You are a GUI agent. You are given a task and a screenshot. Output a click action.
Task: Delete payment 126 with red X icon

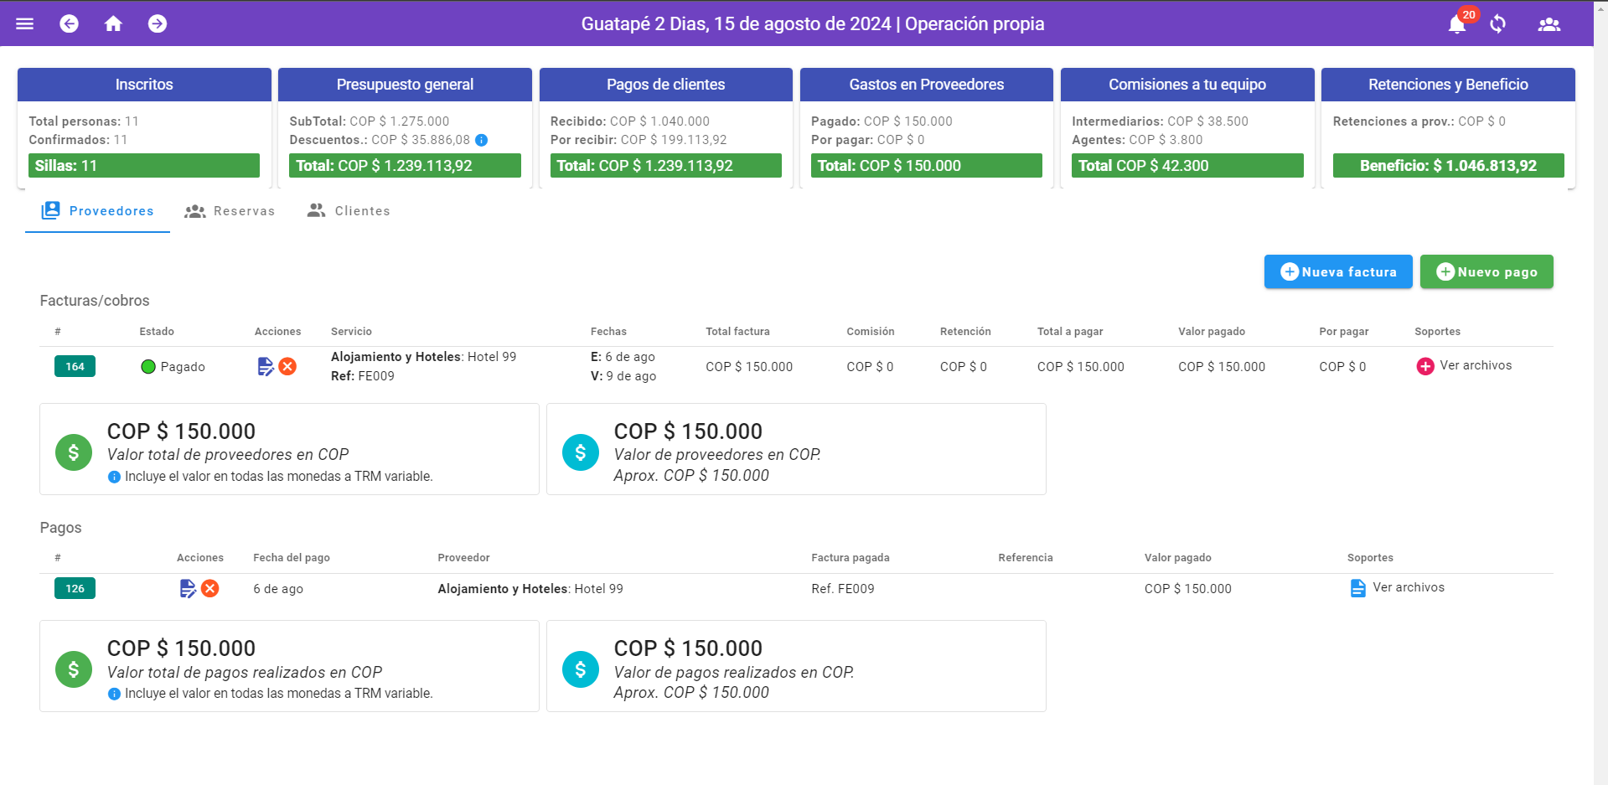click(x=210, y=589)
